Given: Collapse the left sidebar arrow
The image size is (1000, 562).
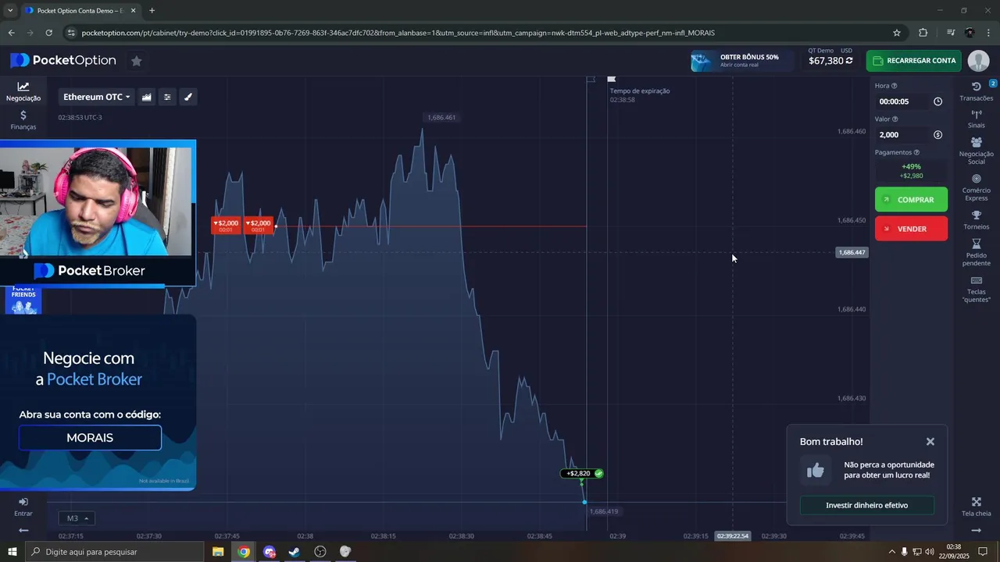Looking at the screenshot, I should 23,531.
